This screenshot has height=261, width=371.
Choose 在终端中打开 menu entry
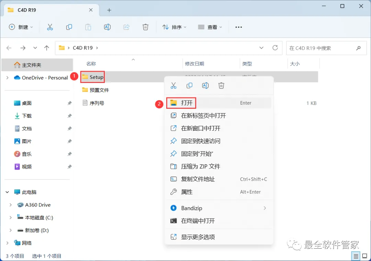[219, 221]
